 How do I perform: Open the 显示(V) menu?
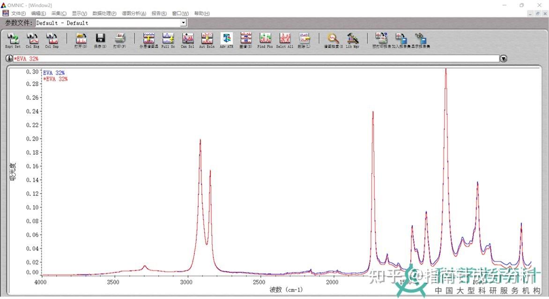(x=80, y=13)
